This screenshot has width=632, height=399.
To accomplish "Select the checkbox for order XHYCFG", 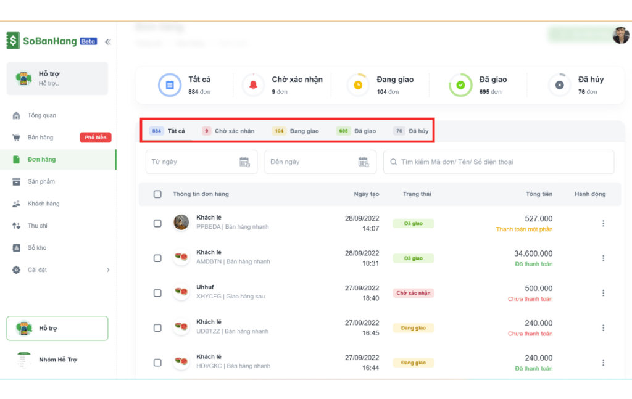I will pos(157,293).
